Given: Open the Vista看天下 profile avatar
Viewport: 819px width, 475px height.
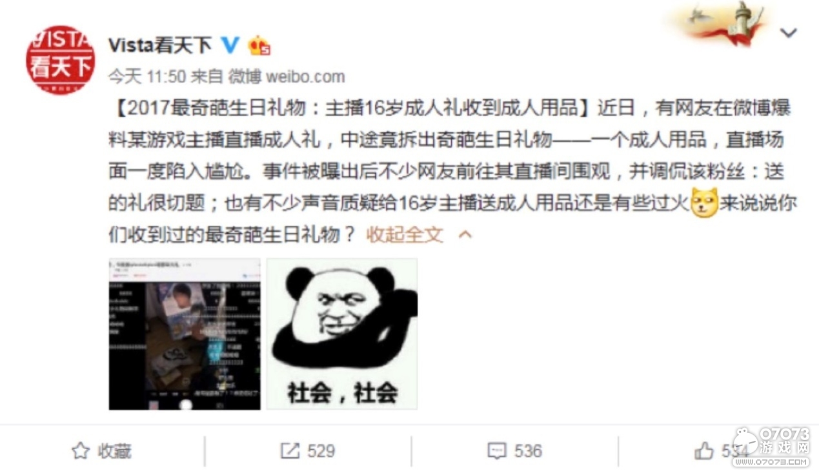Looking at the screenshot, I should (x=61, y=59).
